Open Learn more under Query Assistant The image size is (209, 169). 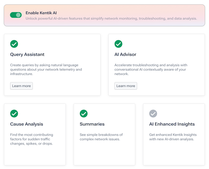click(21, 86)
